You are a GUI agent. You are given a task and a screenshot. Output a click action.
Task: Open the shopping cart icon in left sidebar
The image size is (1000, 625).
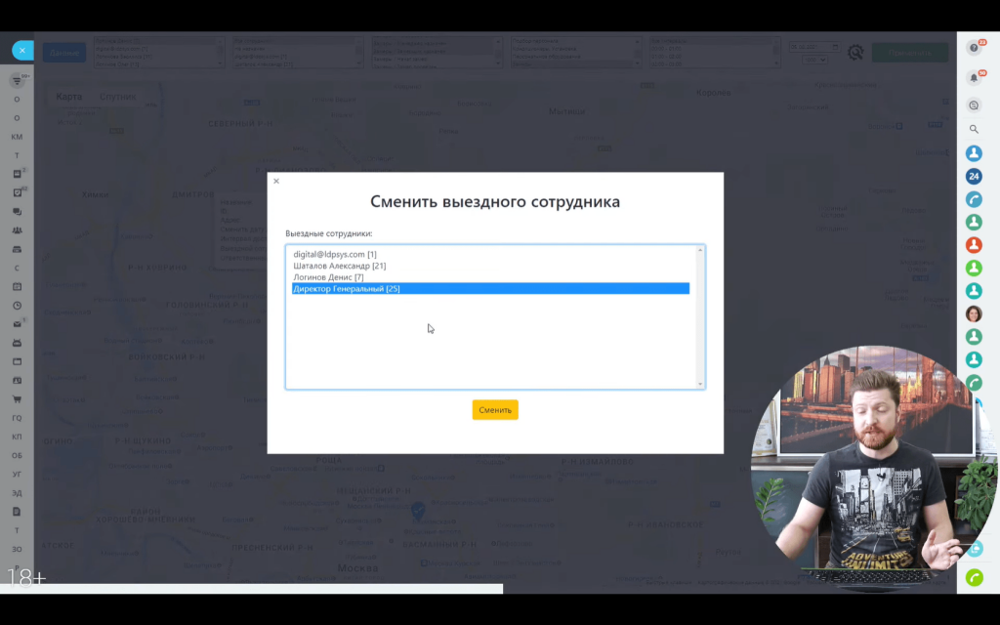[x=18, y=399]
